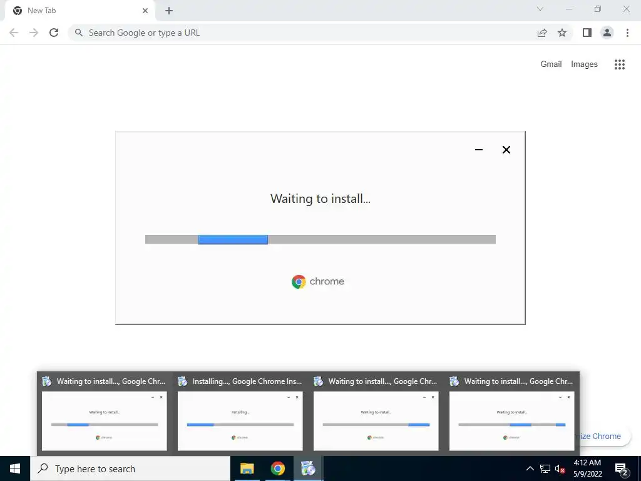Go back with the left arrow icon
The width and height of the screenshot is (641, 481).
click(x=14, y=33)
